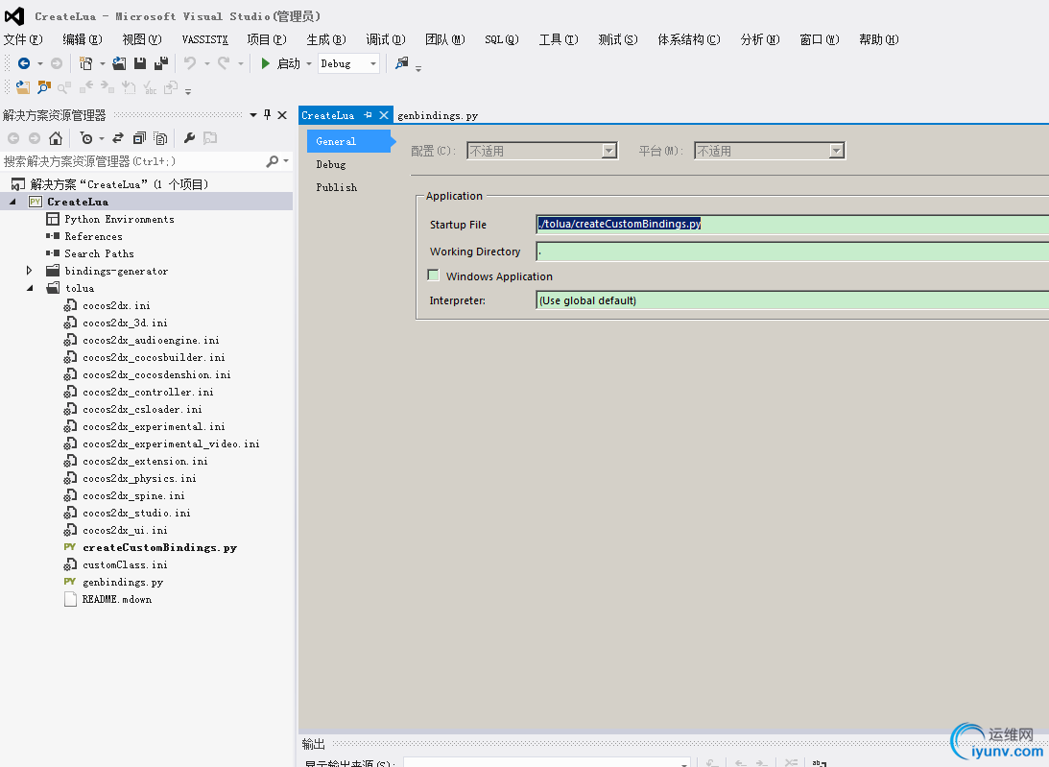Click the Interpreter field
Viewport: 1049px width, 767px height.
pos(792,300)
